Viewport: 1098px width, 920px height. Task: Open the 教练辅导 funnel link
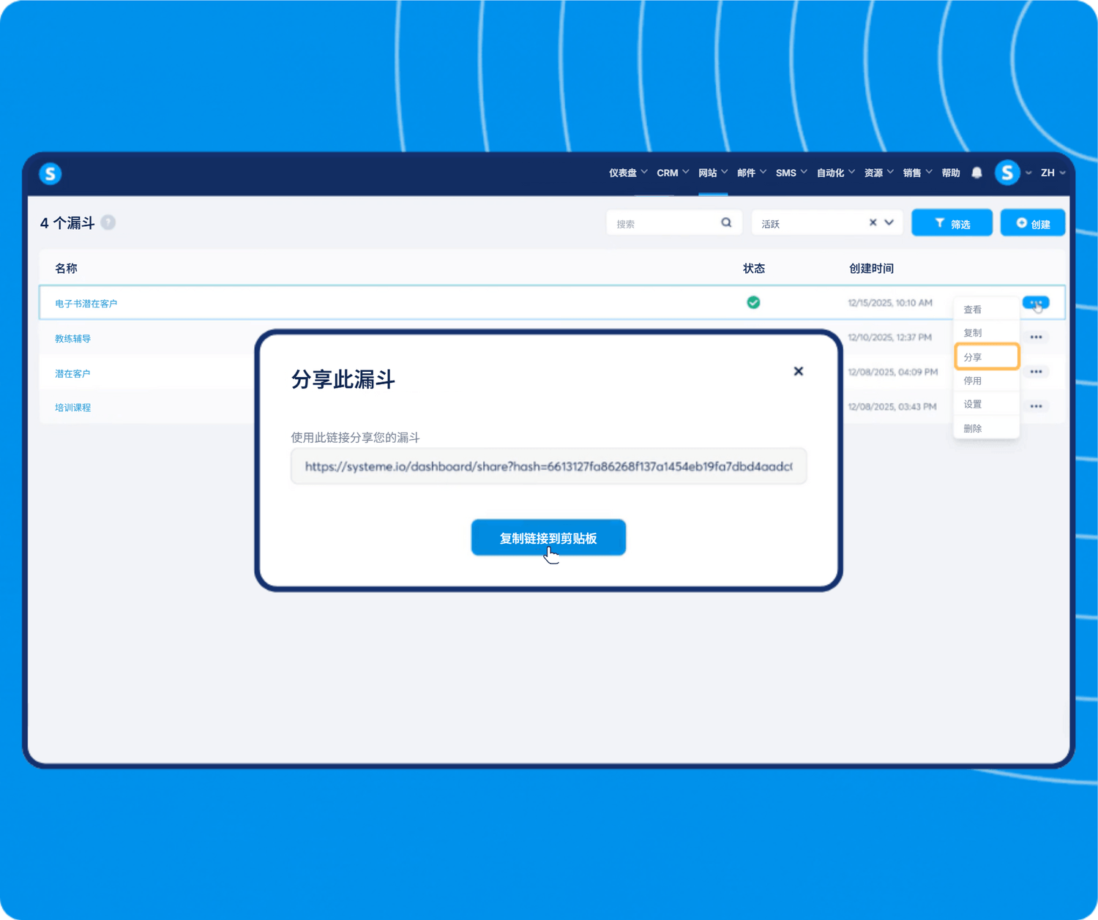coord(72,338)
